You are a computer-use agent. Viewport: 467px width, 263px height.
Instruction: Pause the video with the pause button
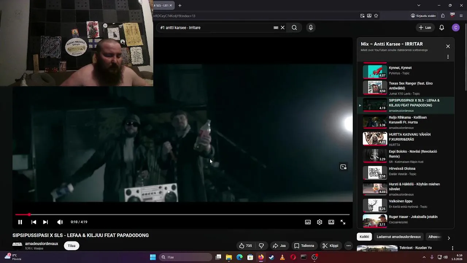[20, 222]
